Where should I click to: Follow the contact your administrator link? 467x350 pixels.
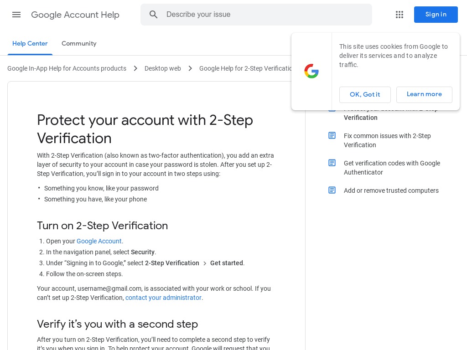point(163,298)
